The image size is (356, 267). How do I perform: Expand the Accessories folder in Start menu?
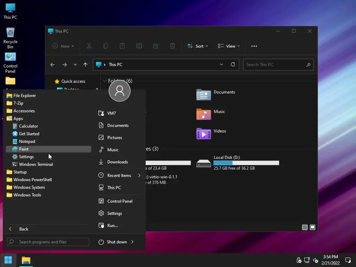point(48,111)
